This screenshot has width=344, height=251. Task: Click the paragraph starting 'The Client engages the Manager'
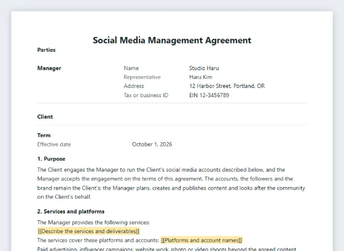[171, 183]
